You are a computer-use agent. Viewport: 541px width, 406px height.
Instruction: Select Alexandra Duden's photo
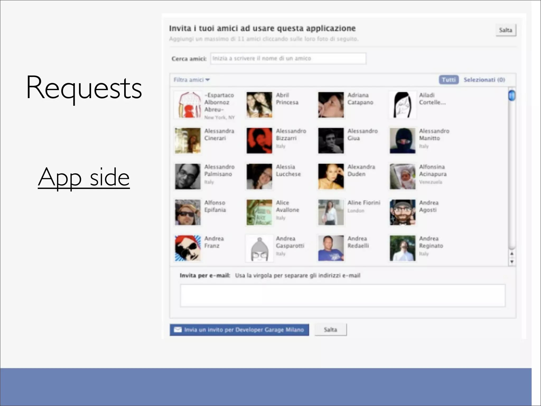coord(331,177)
